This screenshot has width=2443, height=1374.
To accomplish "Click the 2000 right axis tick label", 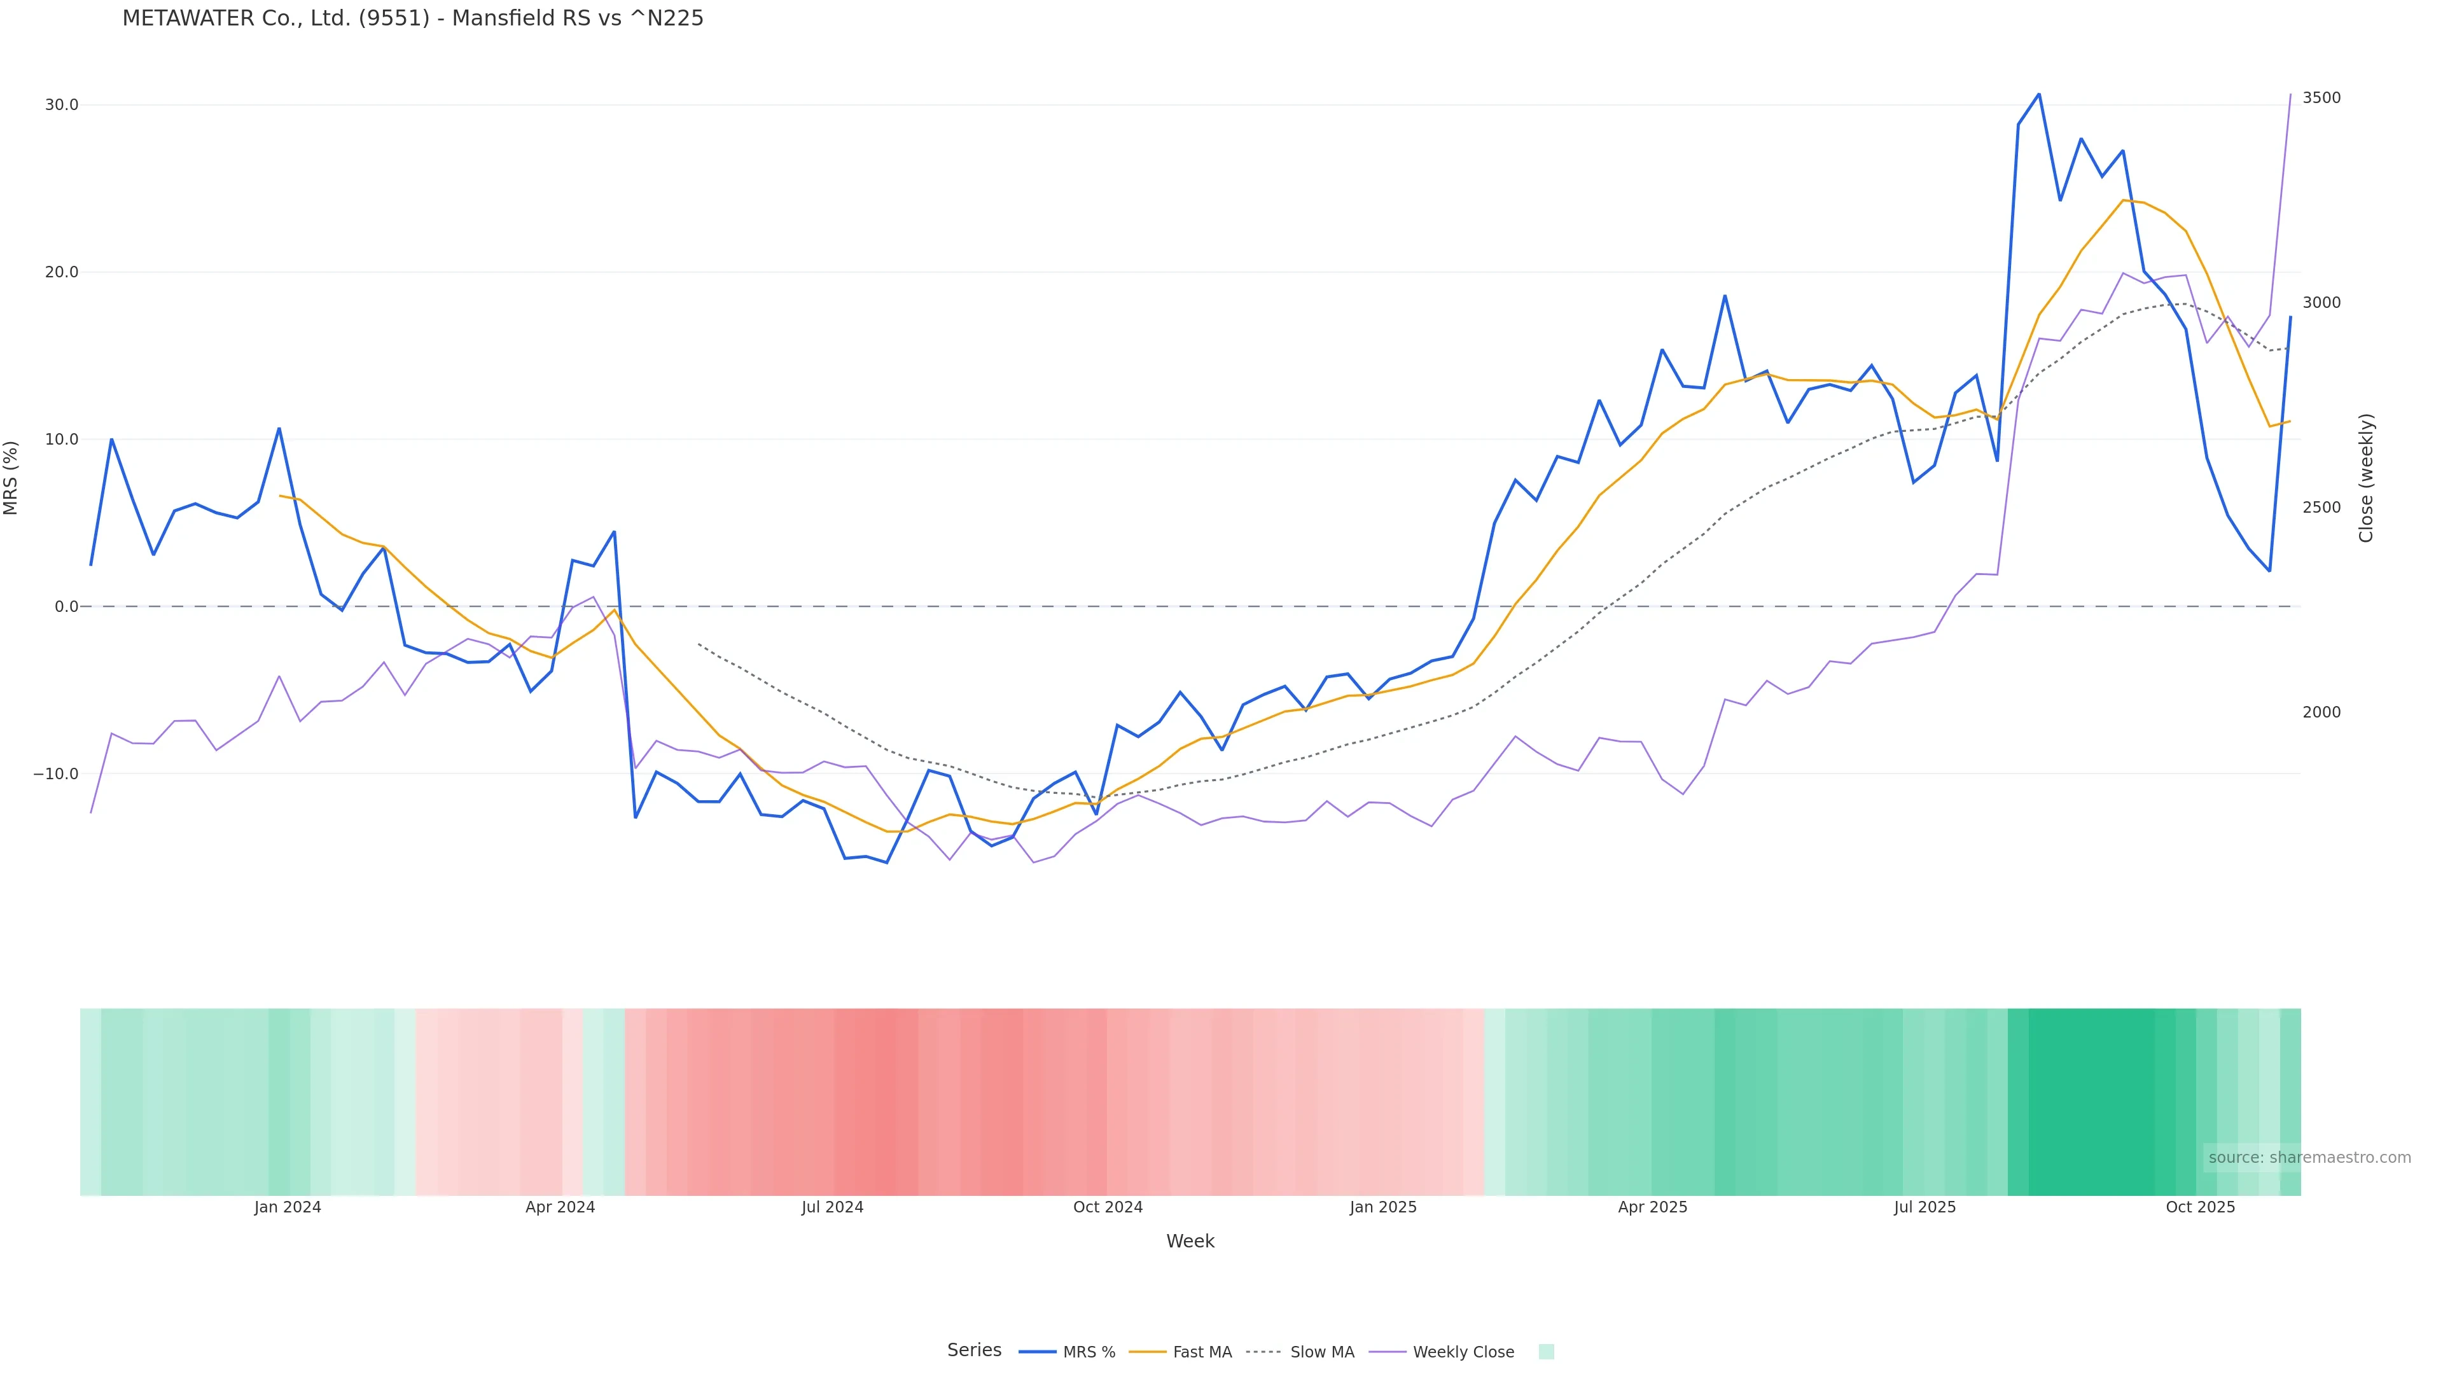I will 2321,712.
